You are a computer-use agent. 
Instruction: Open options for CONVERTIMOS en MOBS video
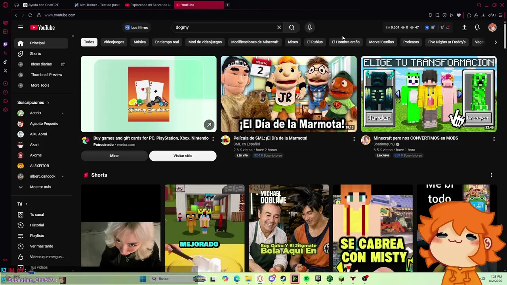coord(494,139)
